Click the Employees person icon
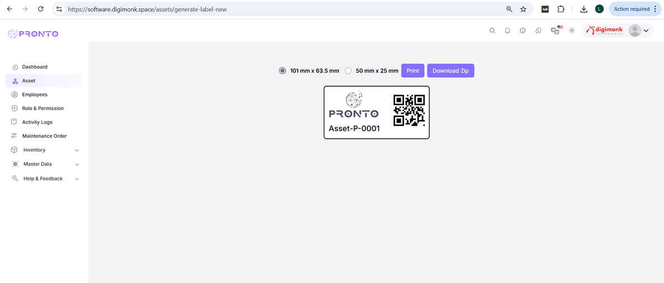Viewport: 664px width, 283px height. point(15,95)
